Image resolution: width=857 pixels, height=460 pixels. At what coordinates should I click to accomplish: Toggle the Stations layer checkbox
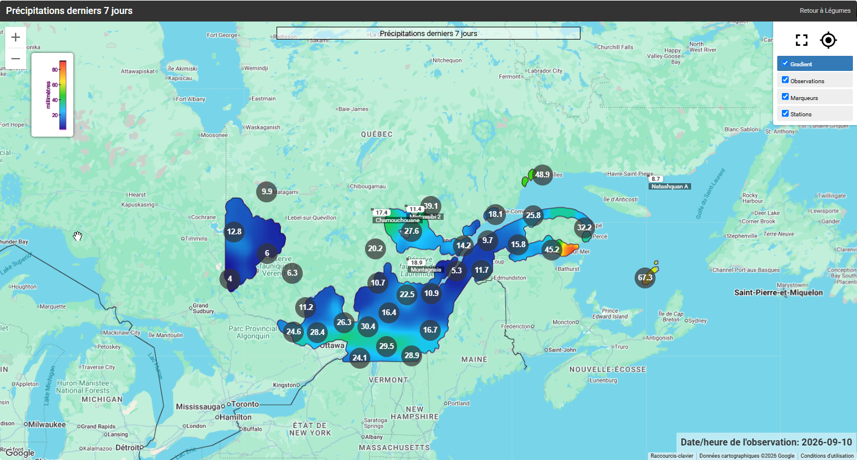coord(785,113)
